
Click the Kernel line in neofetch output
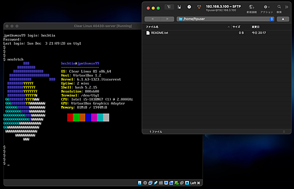pyautogui.click(x=91, y=79)
